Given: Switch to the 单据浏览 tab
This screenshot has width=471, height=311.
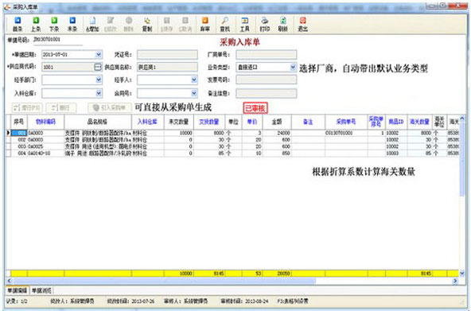Looking at the screenshot, I should pos(41,290).
